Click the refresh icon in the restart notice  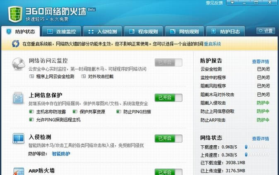[15, 43]
